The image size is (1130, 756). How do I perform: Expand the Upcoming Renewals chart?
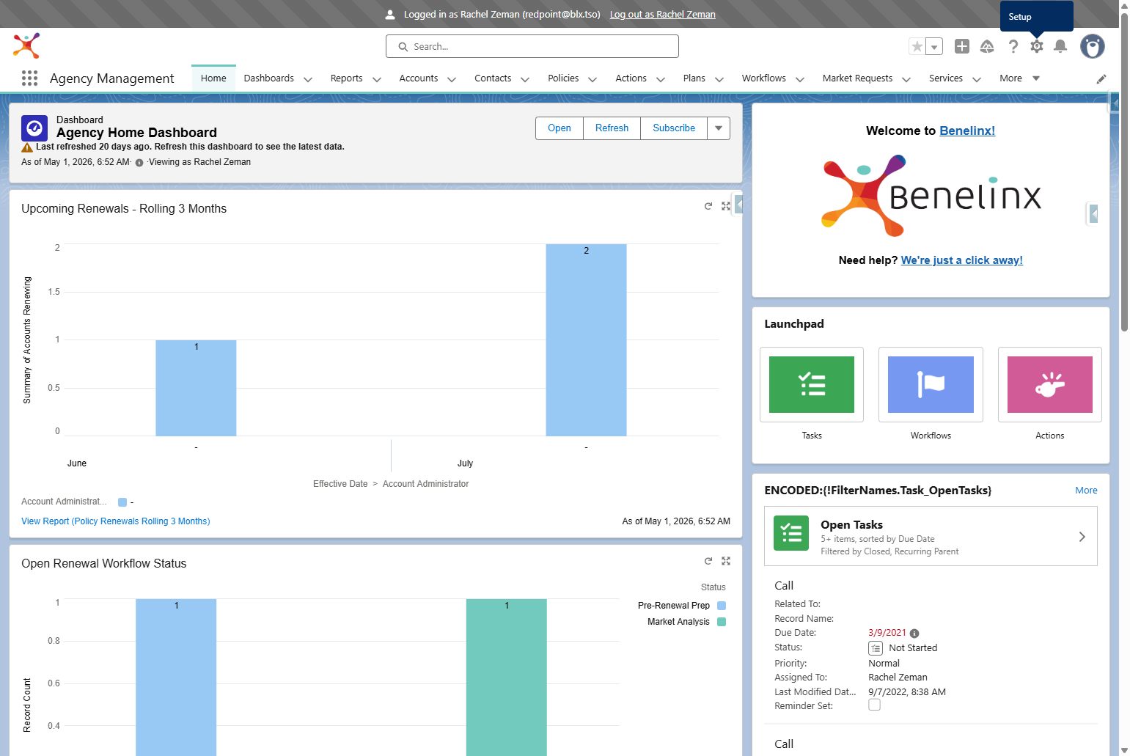726,206
